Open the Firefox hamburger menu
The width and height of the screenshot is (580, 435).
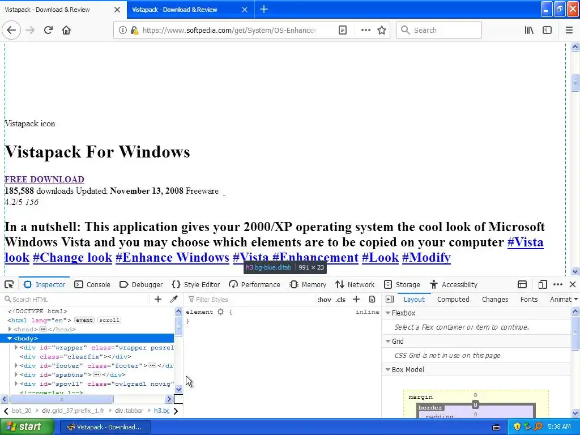pos(569,30)
